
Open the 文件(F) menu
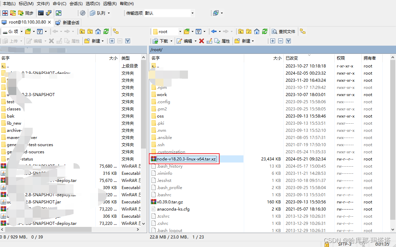click(43, 3)
